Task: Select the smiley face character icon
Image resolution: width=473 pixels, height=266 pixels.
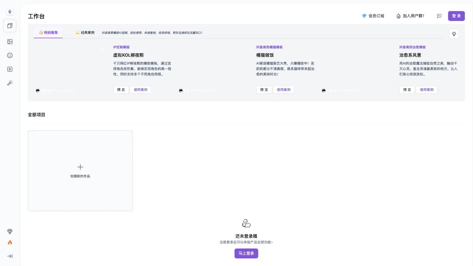Action: (10, 55)
